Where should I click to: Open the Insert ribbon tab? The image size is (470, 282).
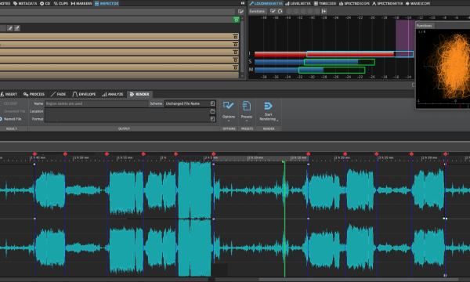(9, 94)
